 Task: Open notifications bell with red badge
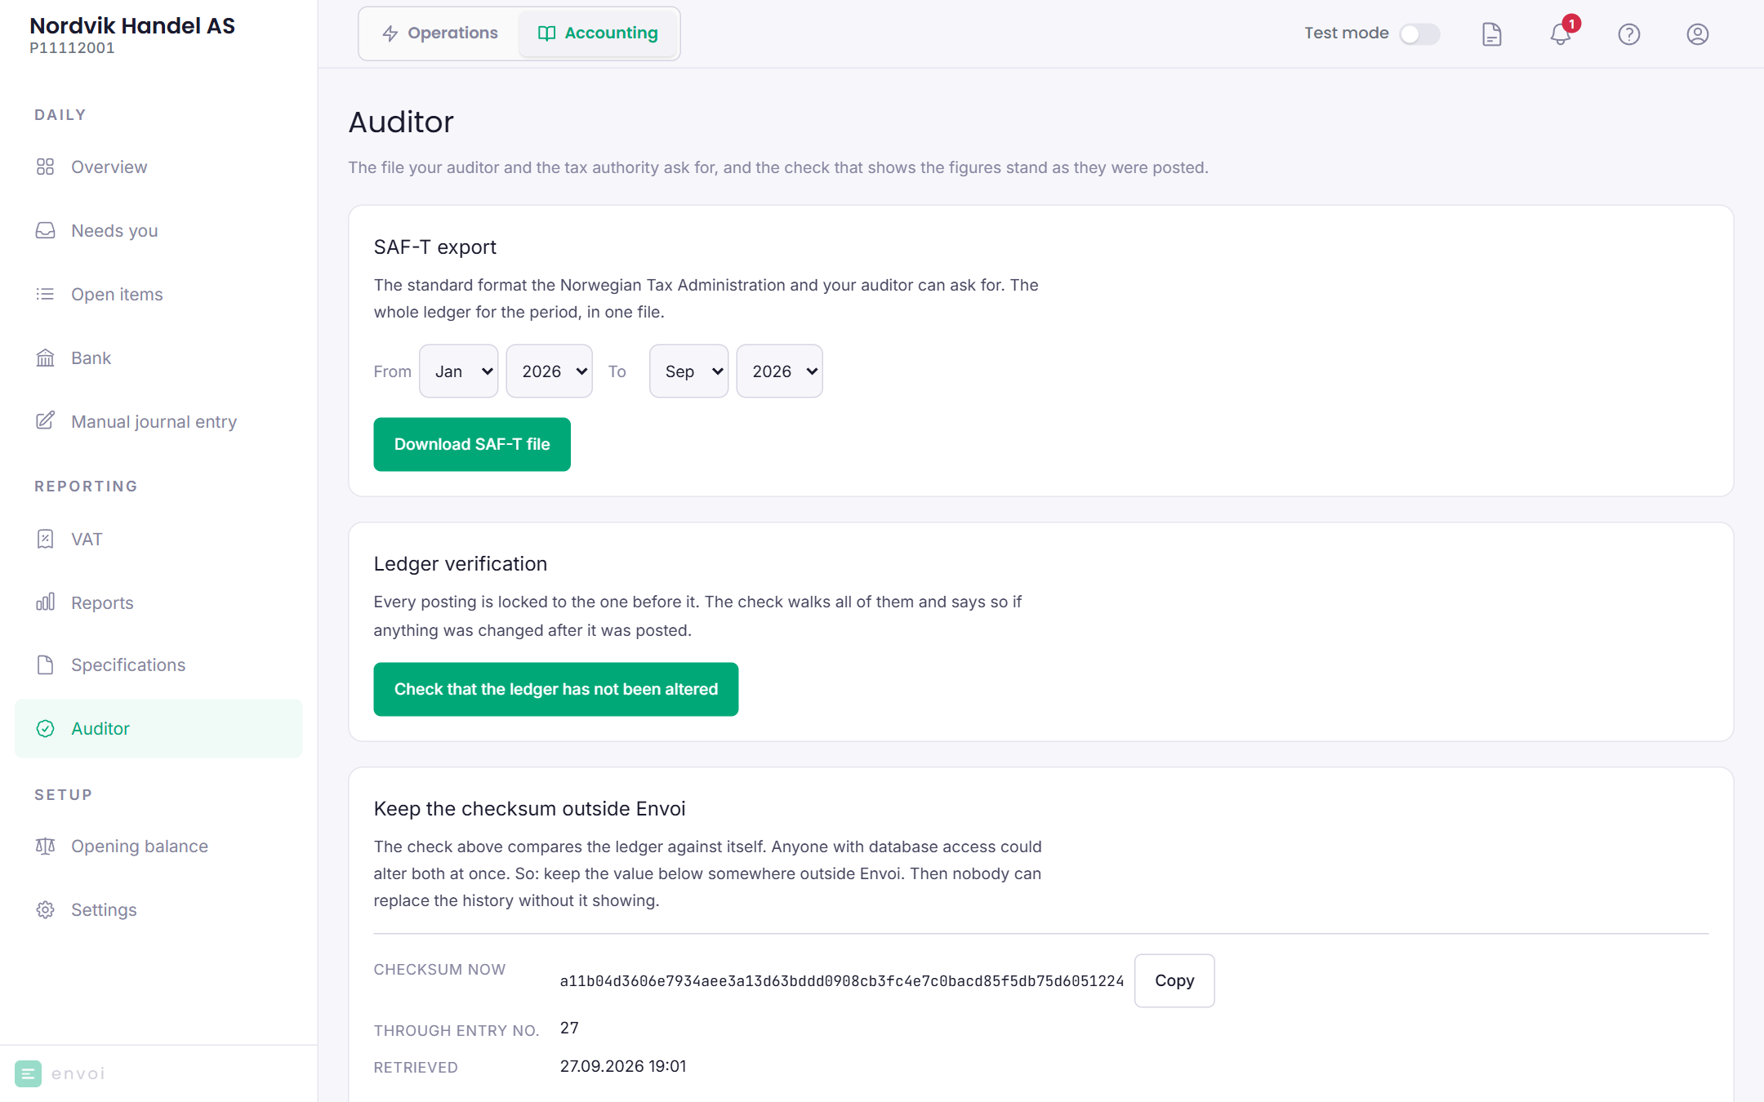coord(1561,33)
